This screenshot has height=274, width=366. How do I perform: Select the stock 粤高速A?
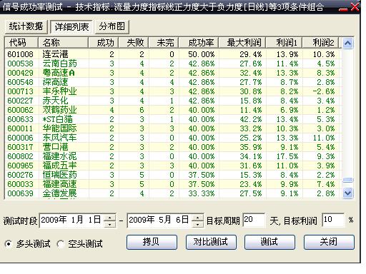(59, 73)
